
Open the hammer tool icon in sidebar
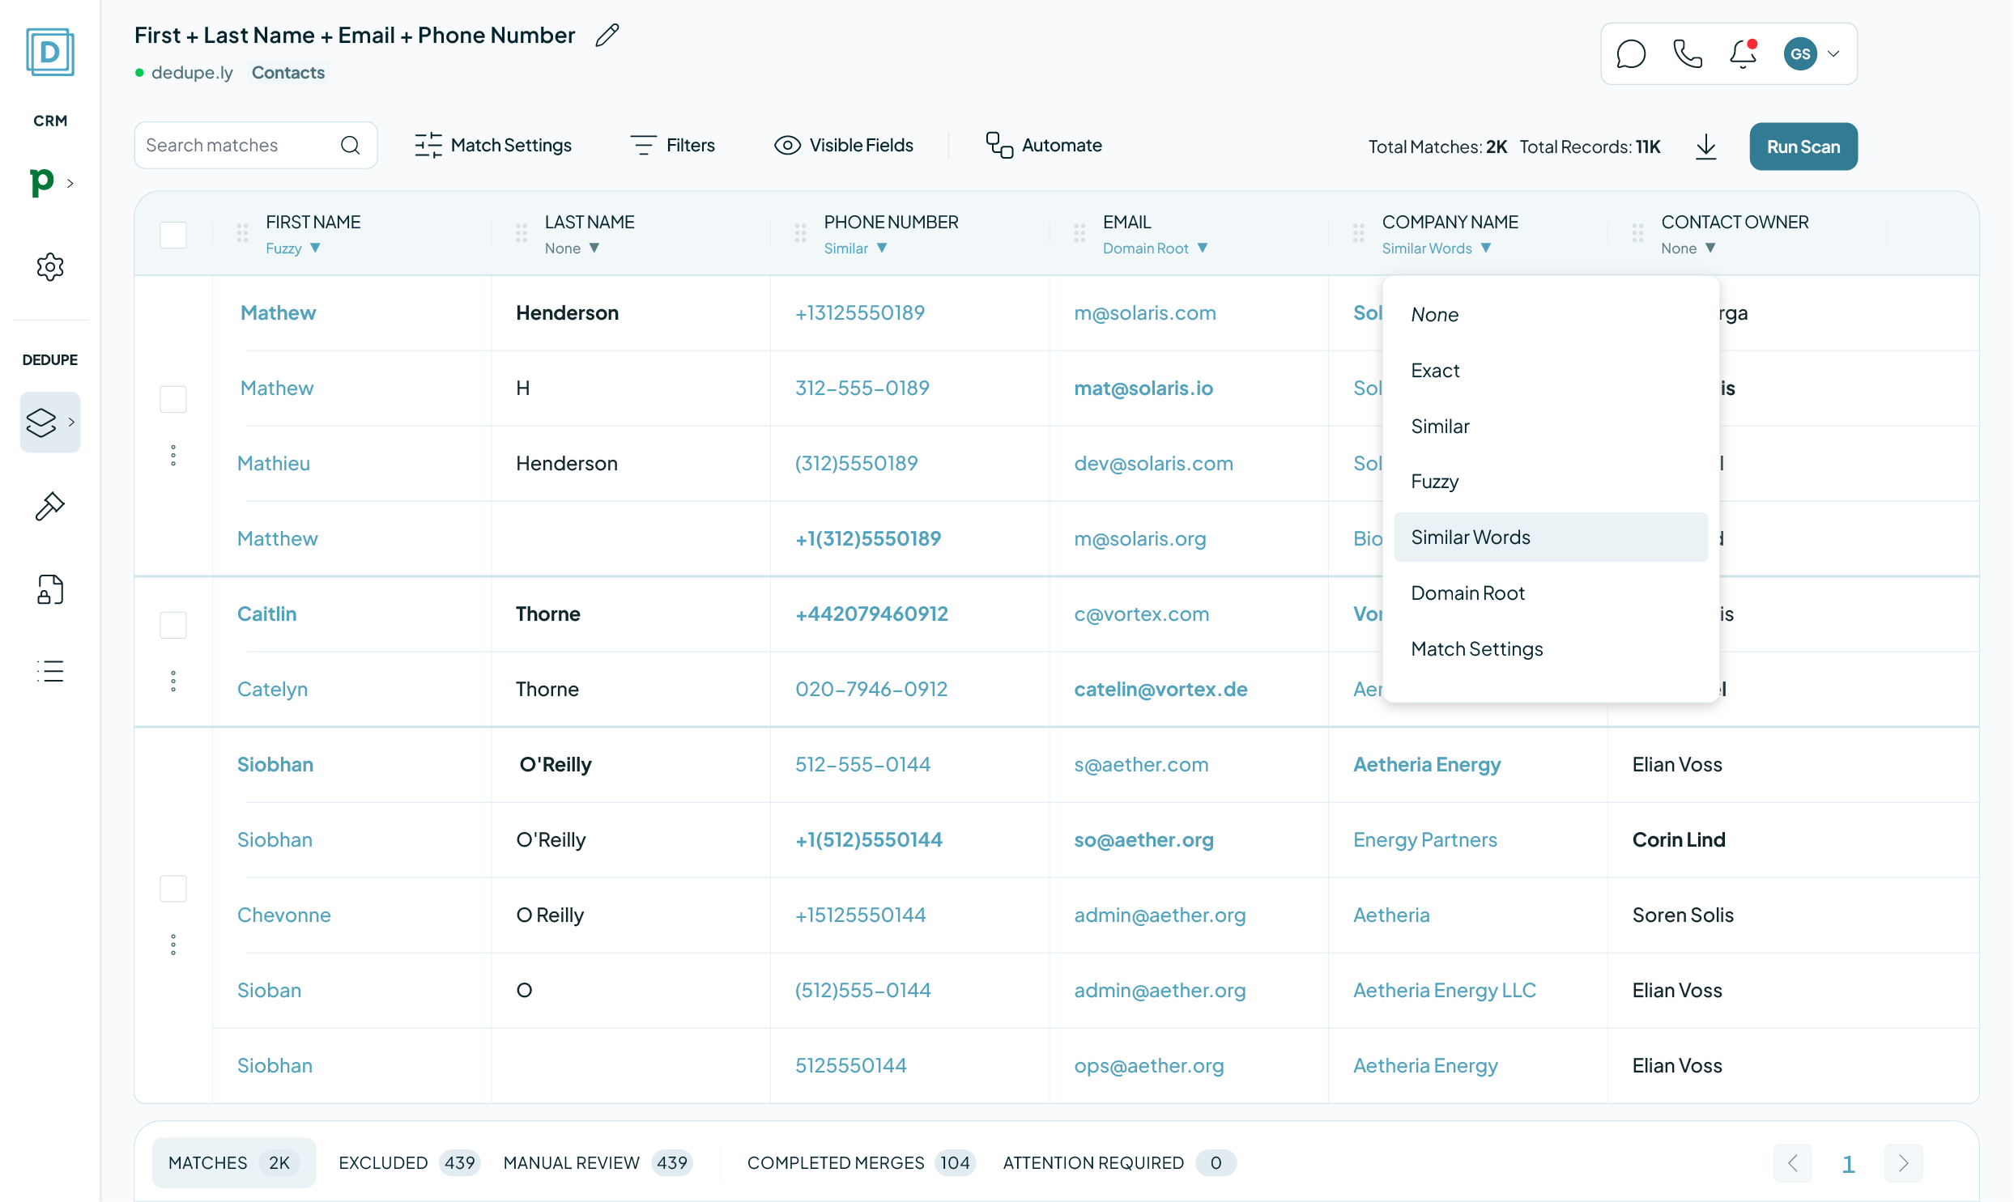50,506
